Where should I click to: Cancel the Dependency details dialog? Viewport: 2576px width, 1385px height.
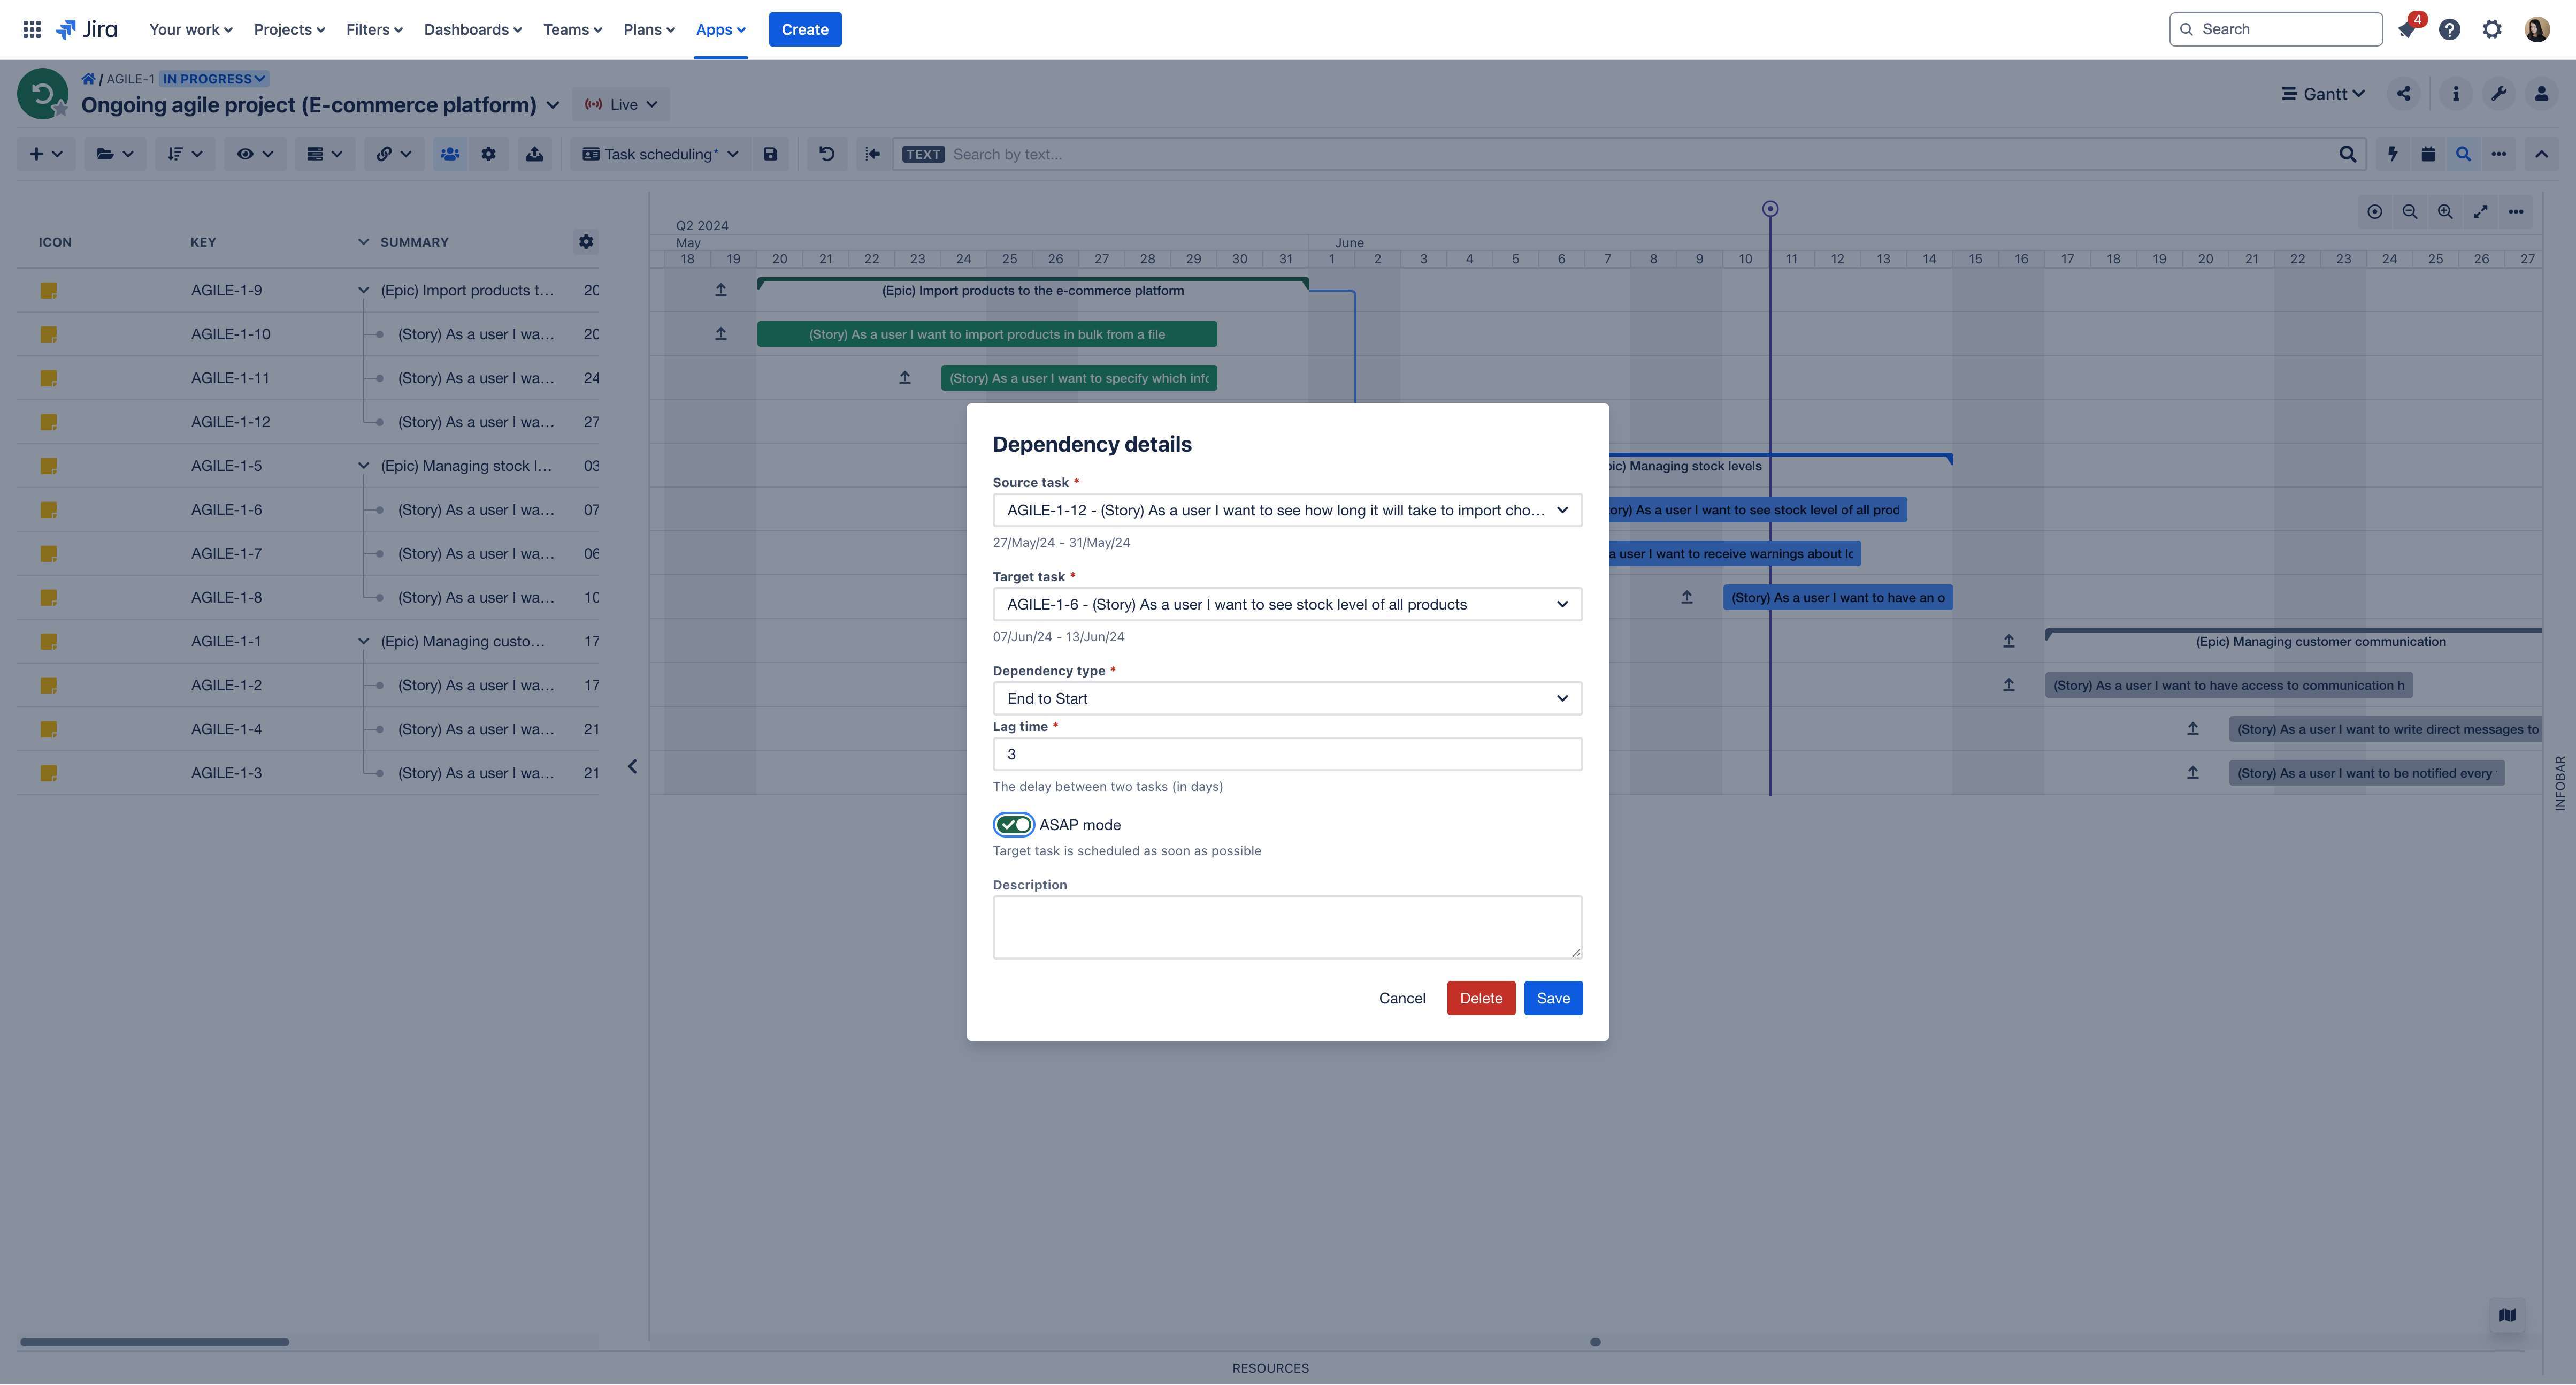1402,999
